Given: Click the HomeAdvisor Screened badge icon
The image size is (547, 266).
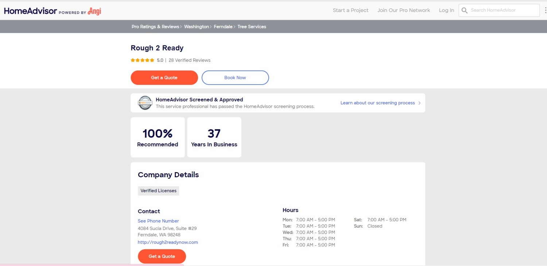Looking at the screenshot, I should pyautogui.click(x=145, y=103).
